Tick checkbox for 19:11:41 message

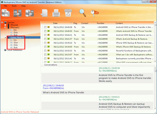tap(45, 59)
